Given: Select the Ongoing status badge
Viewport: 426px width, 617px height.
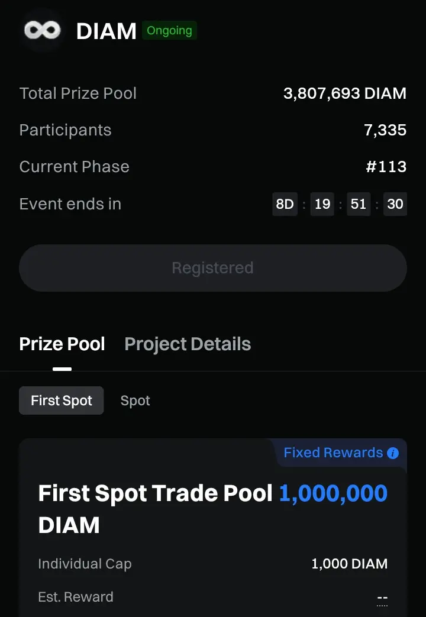Looking at the screenshot, I should [169, 31].
